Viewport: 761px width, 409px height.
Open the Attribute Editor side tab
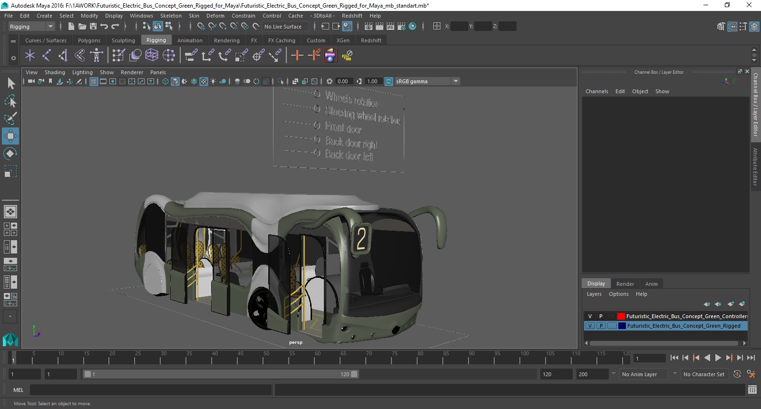[x=755, y=166]
